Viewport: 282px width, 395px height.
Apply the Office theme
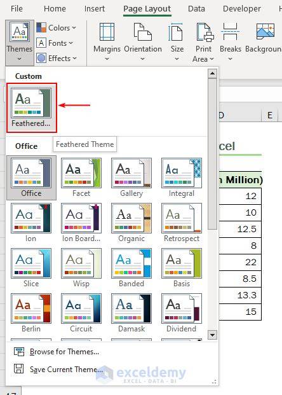pyautogui.click(x=31, y=177)
